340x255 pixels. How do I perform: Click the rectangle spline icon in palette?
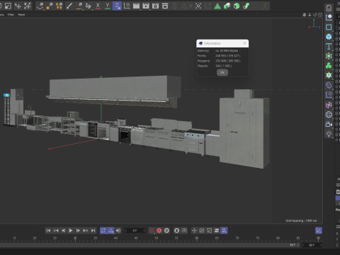coord(329,27)
